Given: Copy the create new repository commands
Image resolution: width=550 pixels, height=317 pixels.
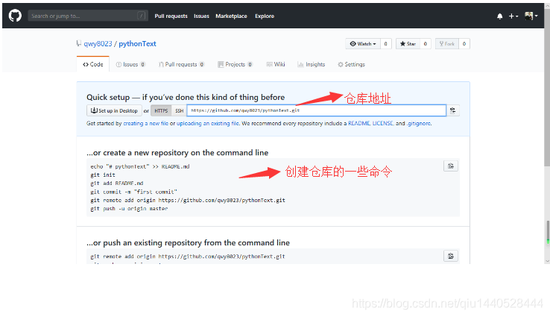Looking at the screenshot, I should [x=451, y=166].
